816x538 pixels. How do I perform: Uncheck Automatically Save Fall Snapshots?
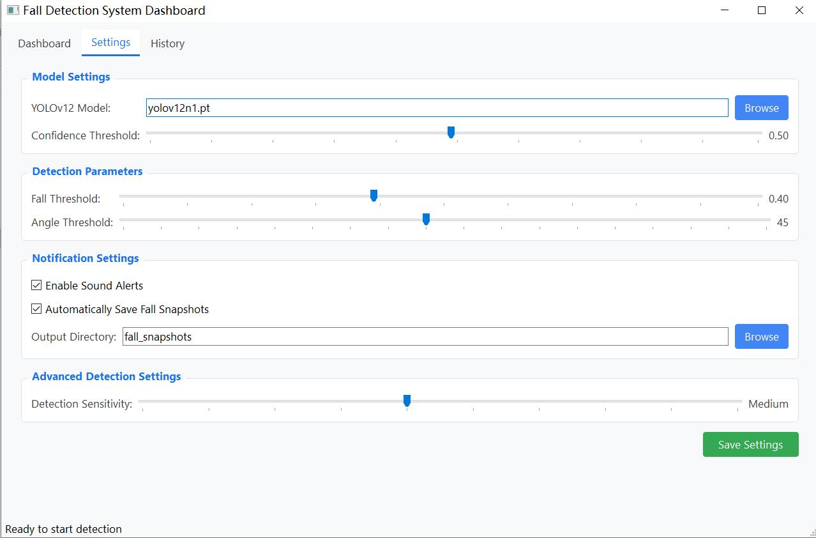[37, 309]
